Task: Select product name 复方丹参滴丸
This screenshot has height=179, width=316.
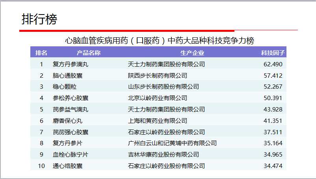Action: coord(71,64)
